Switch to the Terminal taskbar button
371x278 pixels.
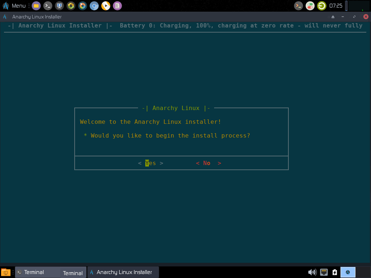coord(51,272)
